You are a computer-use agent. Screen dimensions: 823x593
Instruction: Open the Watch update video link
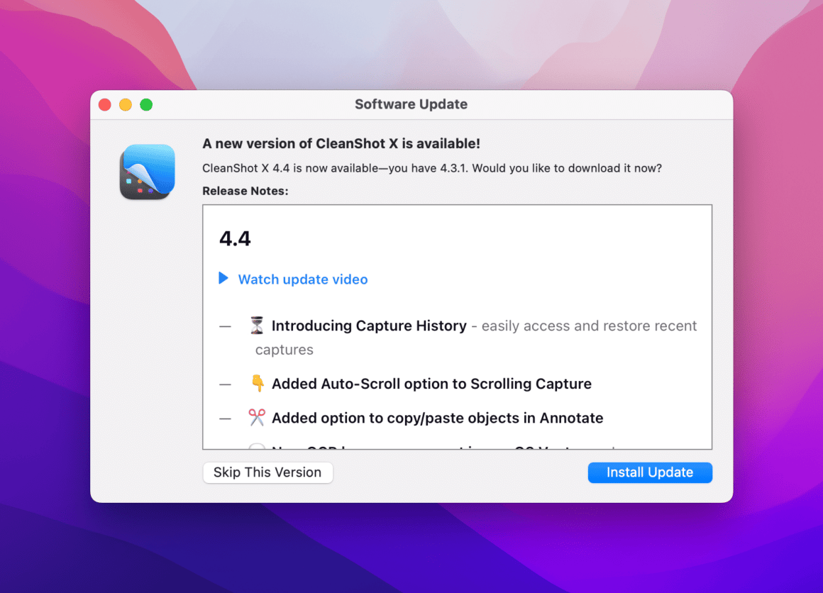click(303, 279)
